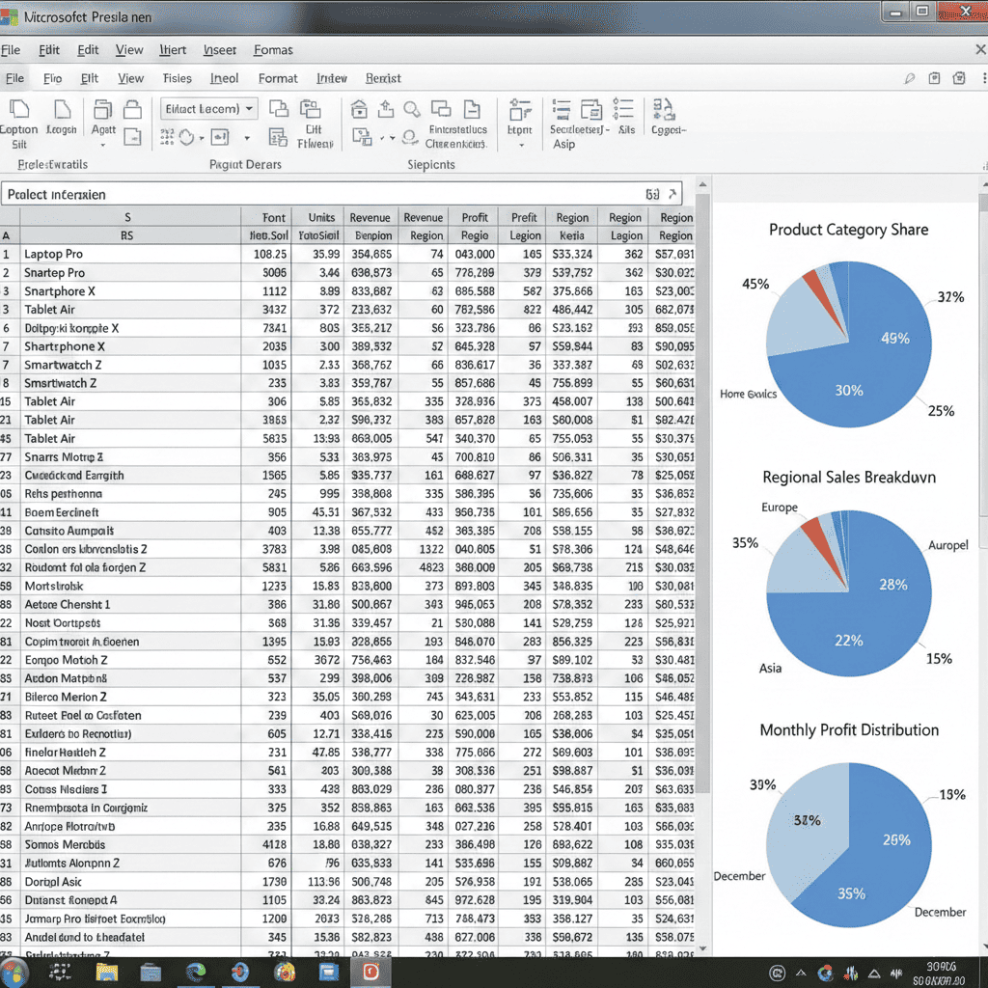The height and width of the screenshot is (988, 988).
Task: Expand the formula bar using the right arrow
Action: [x=673, y=194]
